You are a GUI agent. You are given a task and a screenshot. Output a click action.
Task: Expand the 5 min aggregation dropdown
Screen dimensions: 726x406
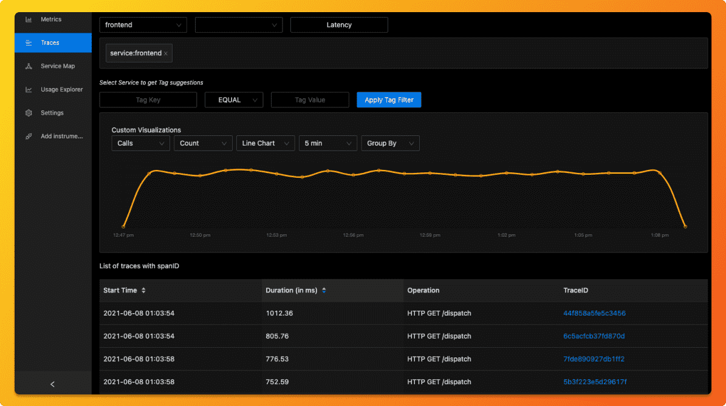pyautogui.click(x=327, y=143)
